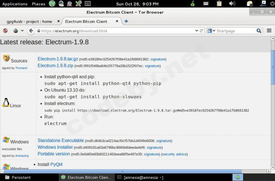Open the Animazing signer link
This screenshot has height=181, width=275.
22,156
